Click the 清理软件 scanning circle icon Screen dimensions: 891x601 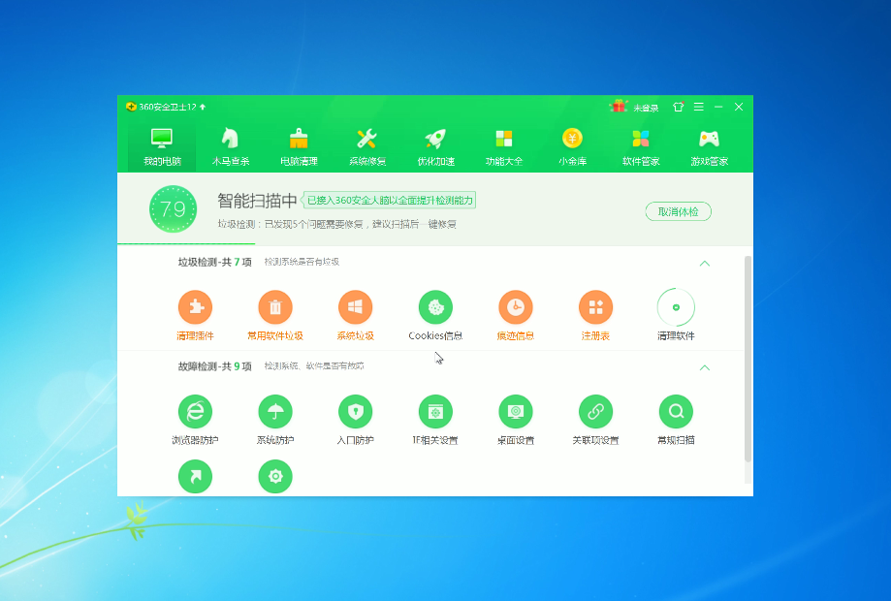(x=676, y=307)
